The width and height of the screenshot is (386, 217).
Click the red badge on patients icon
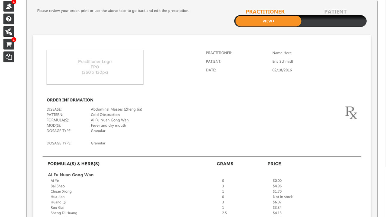[x=14, y=2]
